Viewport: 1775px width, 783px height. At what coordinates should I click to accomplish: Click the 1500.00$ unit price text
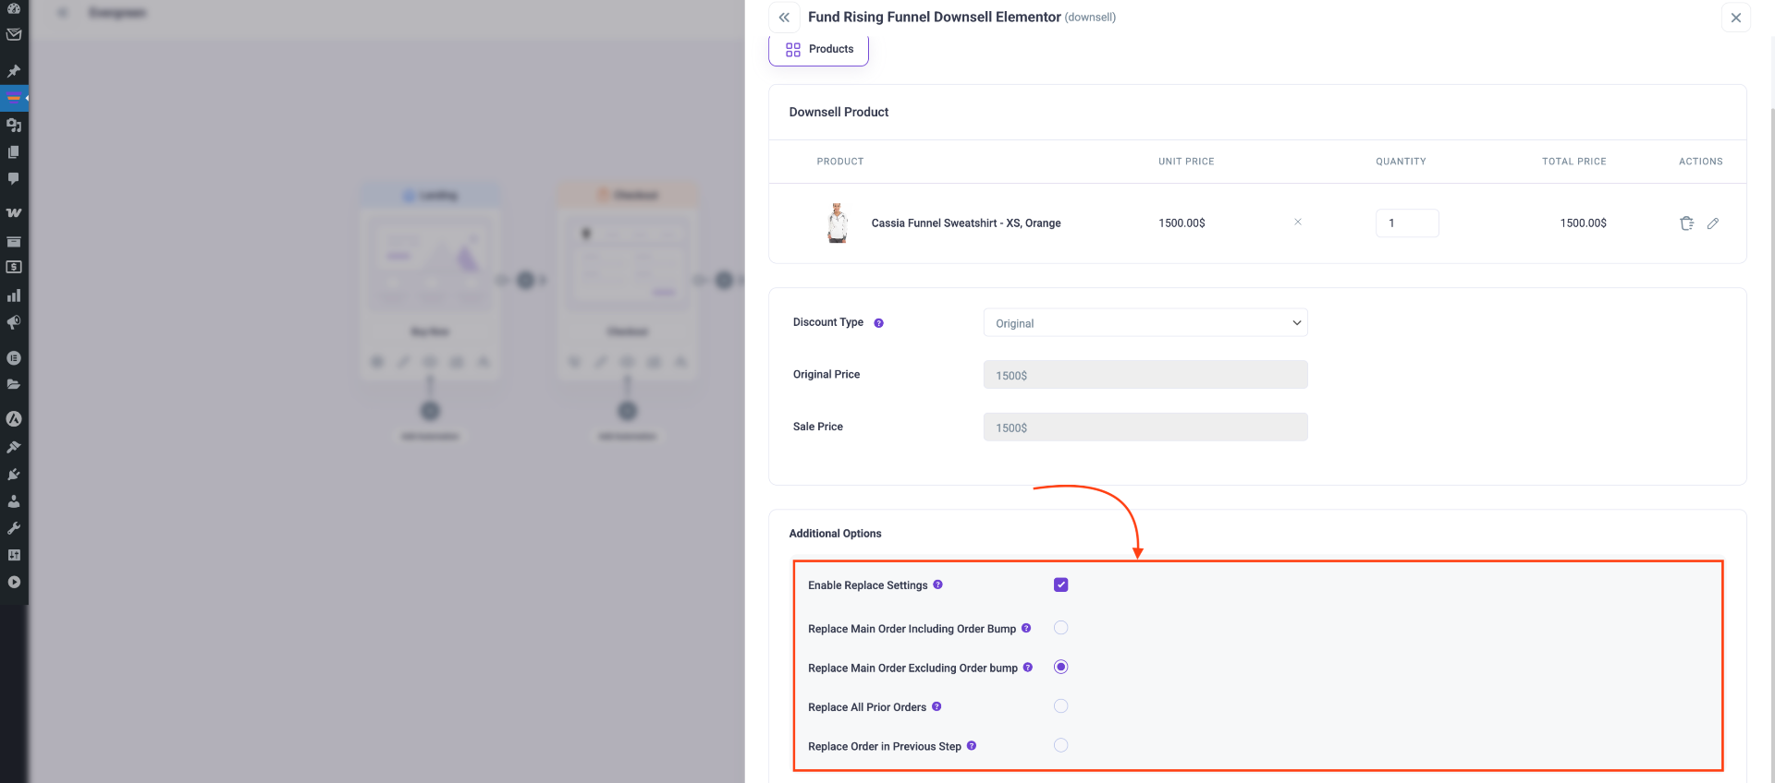tap(1181, 223)
